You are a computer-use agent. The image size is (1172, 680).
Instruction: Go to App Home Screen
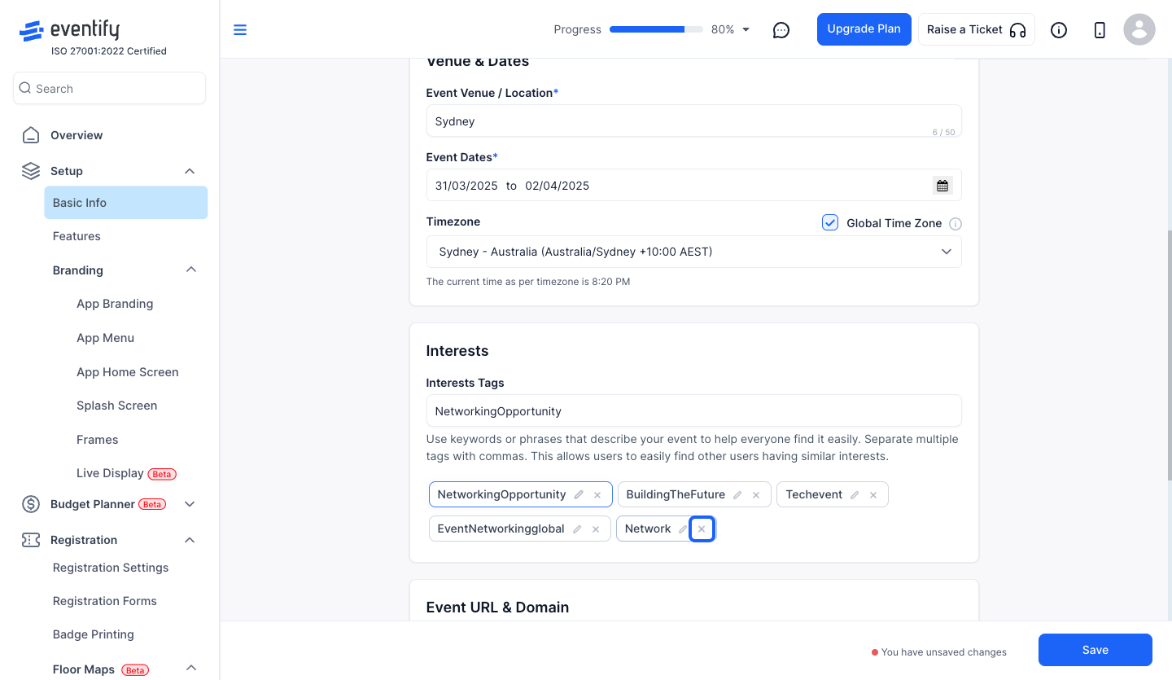[128, 372]
